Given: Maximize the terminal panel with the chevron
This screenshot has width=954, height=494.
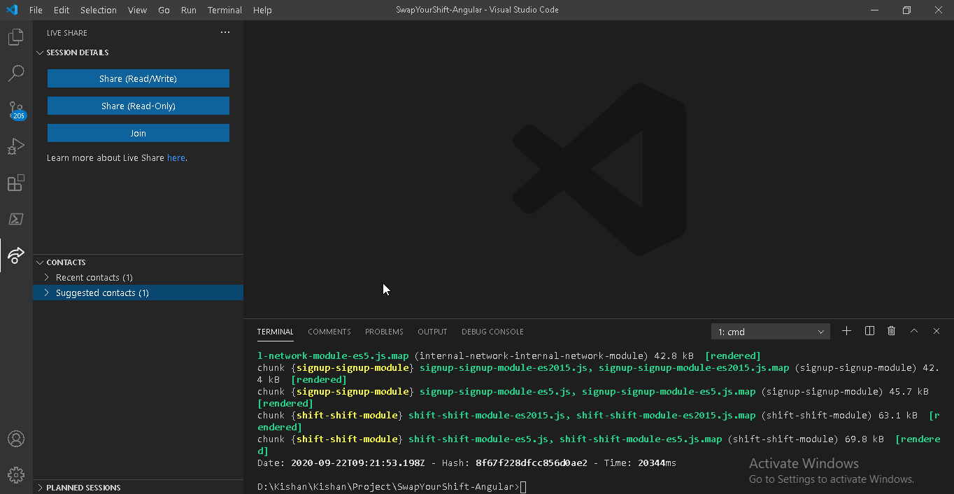Looking at the screenshot, I should click(913, 330).
